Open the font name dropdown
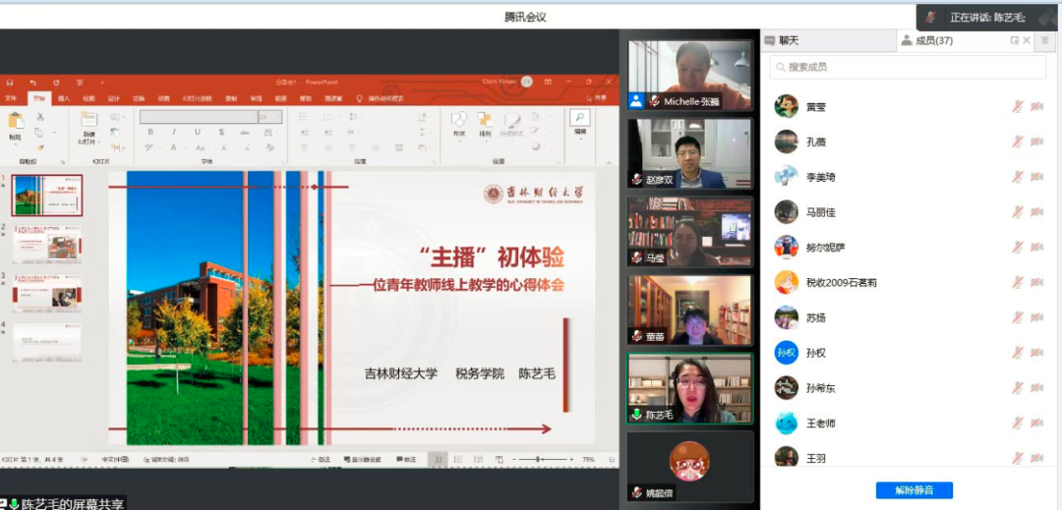This screenshot has height=510, width=1062. click(x=199, y=117)
